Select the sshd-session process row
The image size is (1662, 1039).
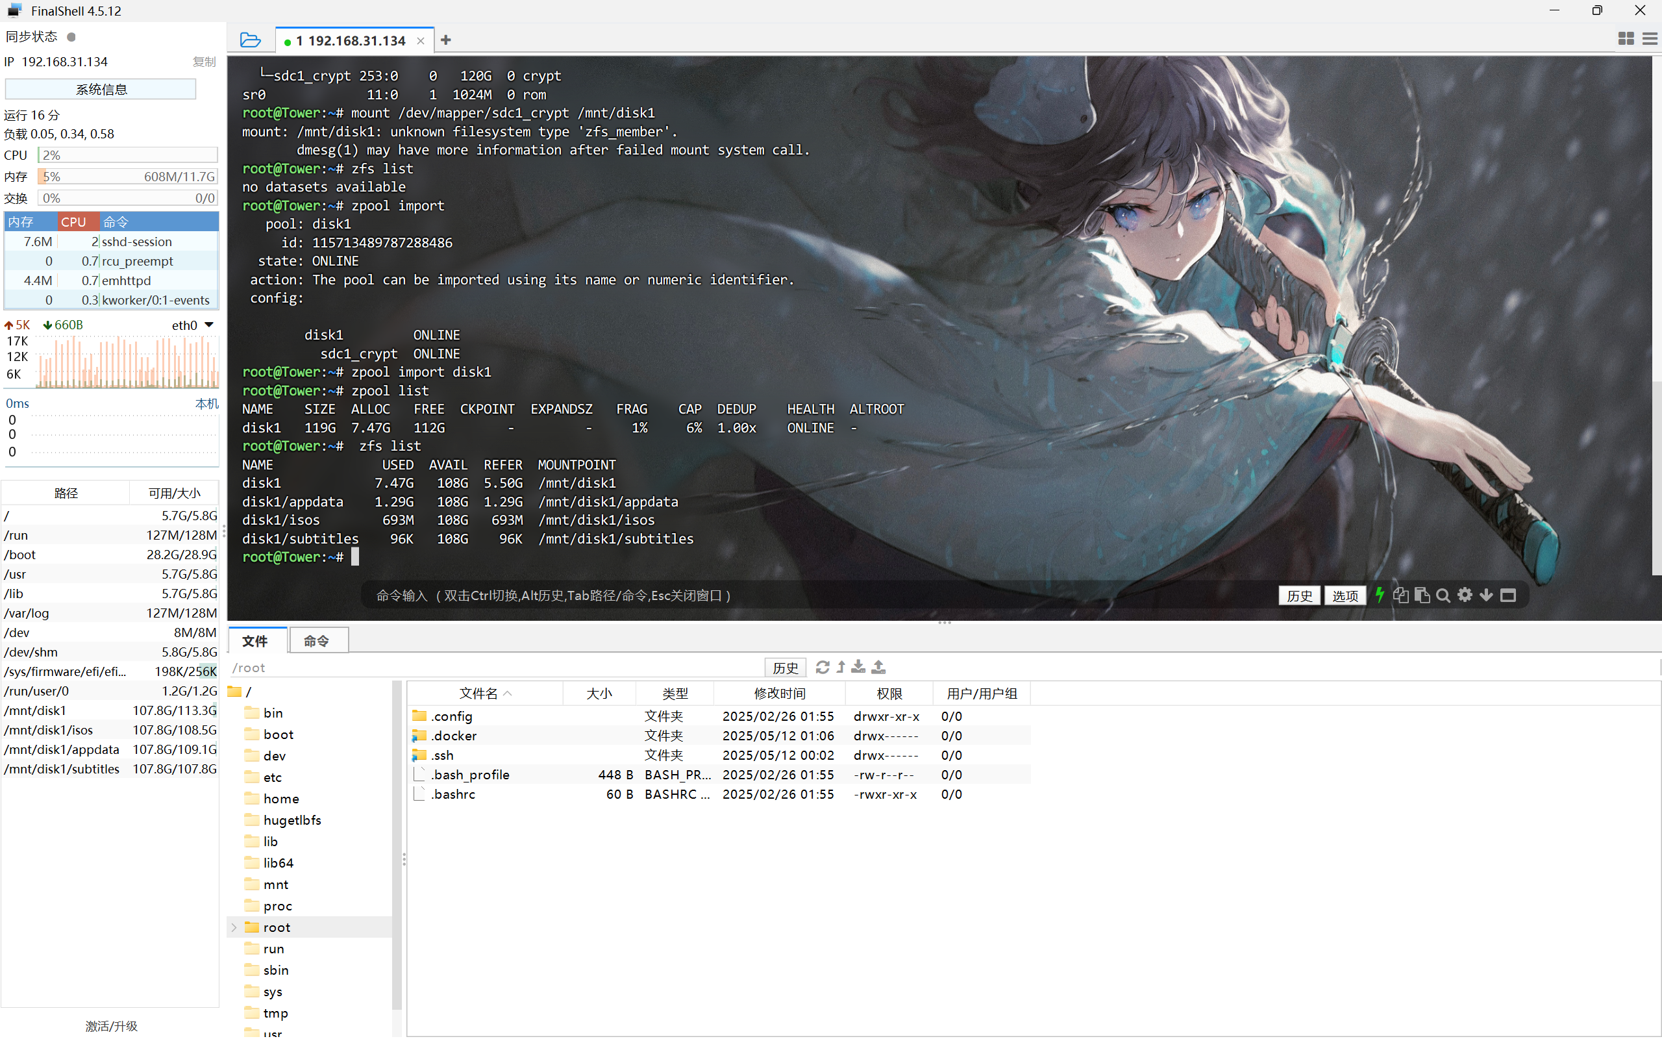(111, 241)
